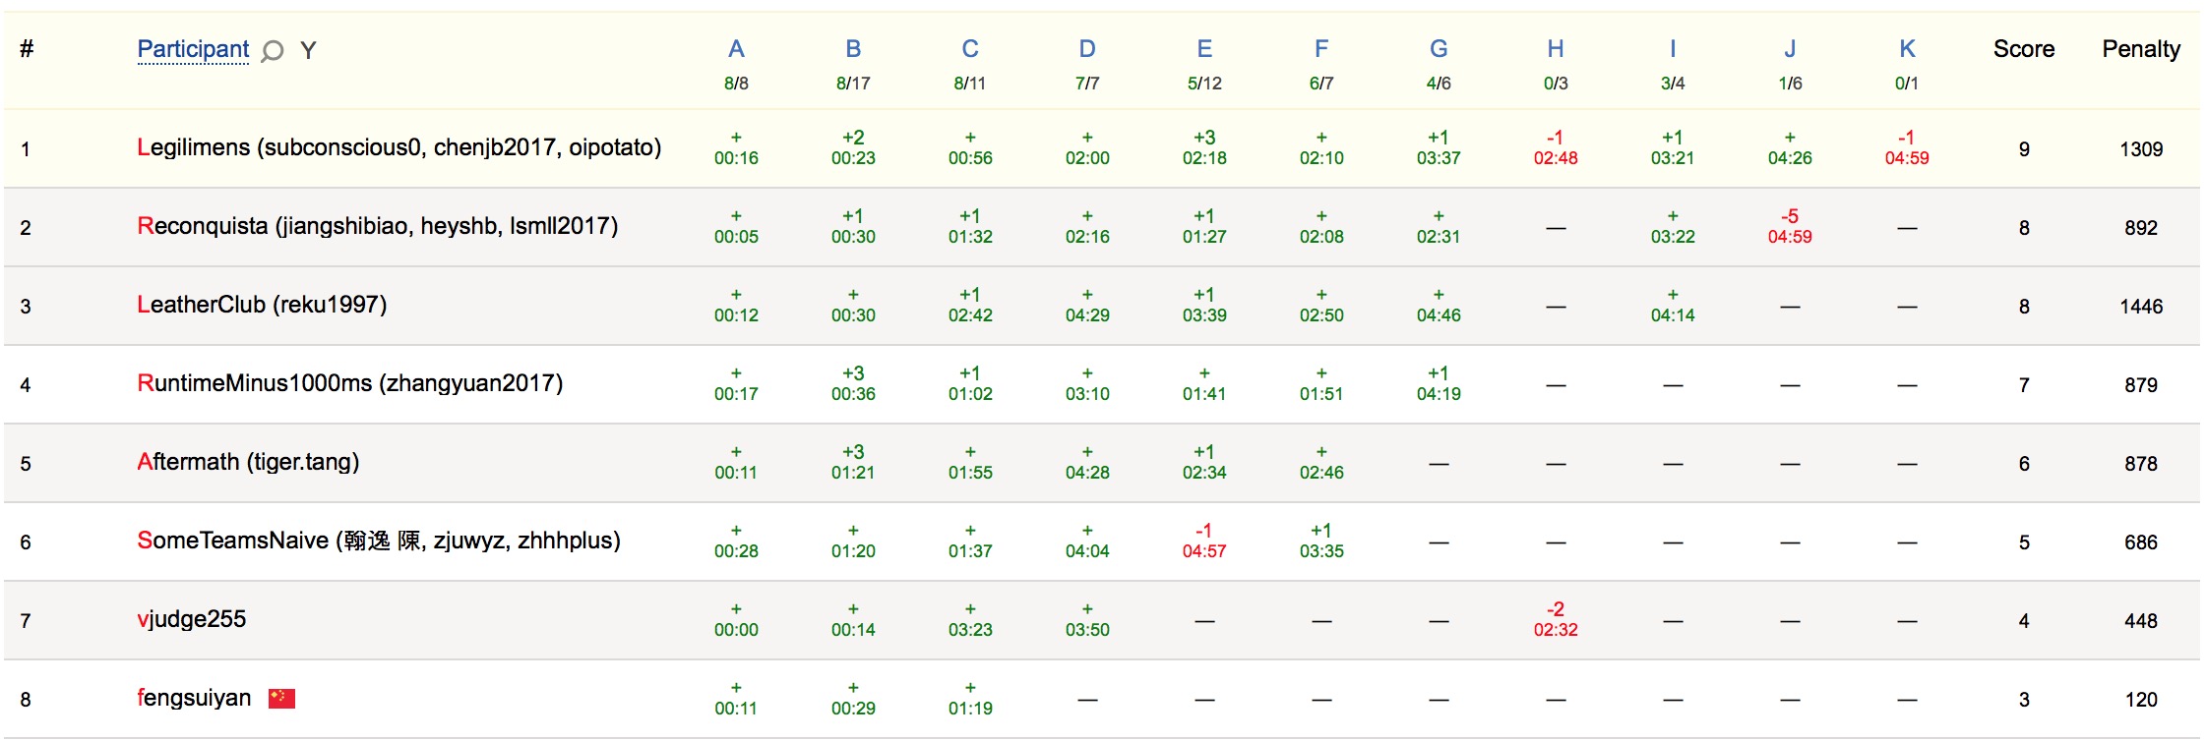
Task: Open vjudge255's rejected H submission cell
Action: coord(1556,620)
